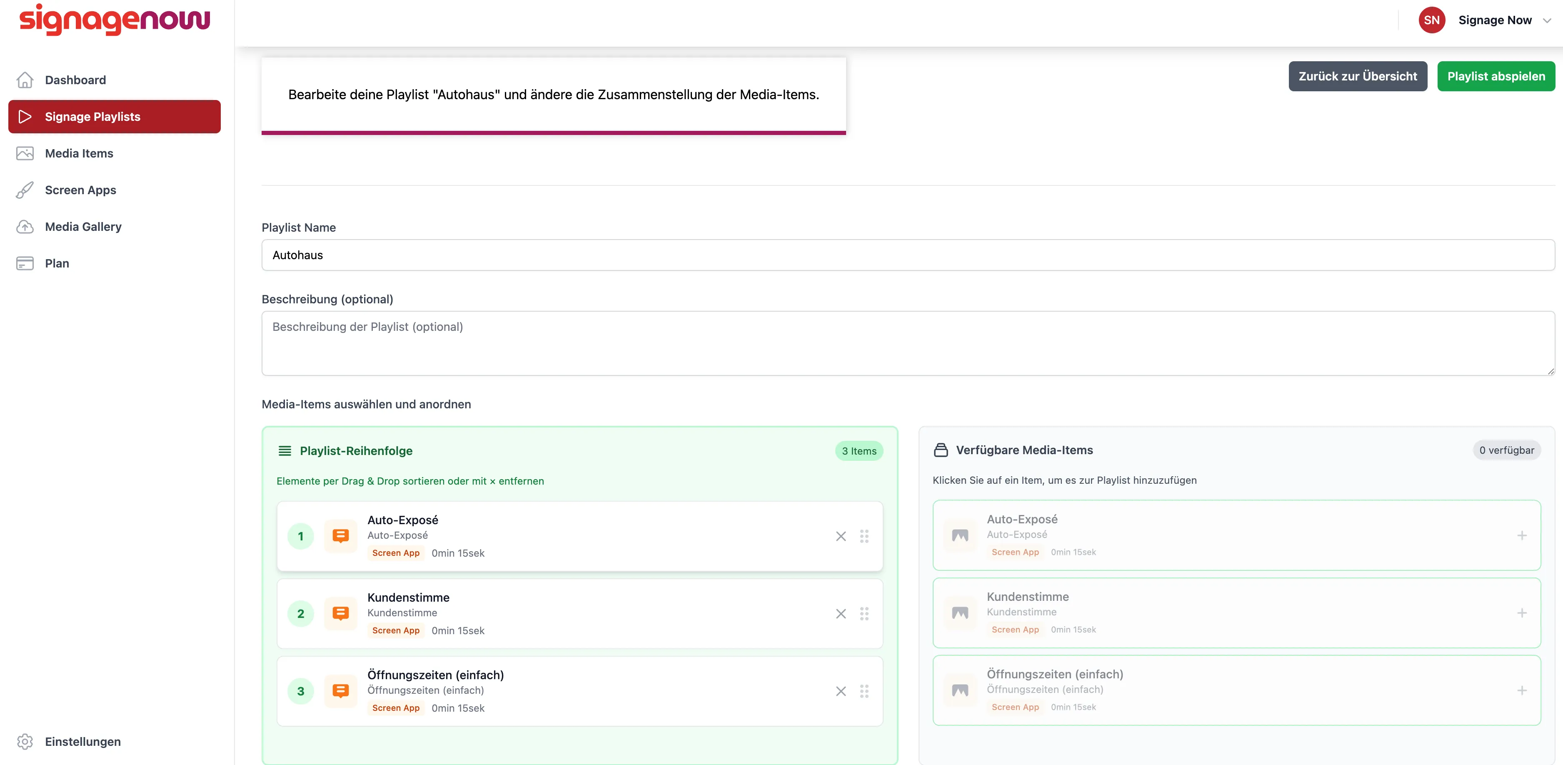Remove Öffnungszeiten (einfach) from the playlist order
Viewport: 1563px width, 765px height.
[x=840, y=692]
